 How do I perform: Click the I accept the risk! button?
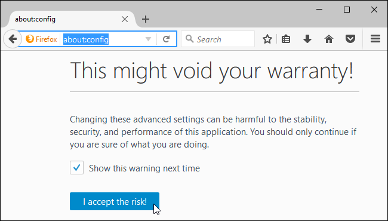[x=115, y=201]
